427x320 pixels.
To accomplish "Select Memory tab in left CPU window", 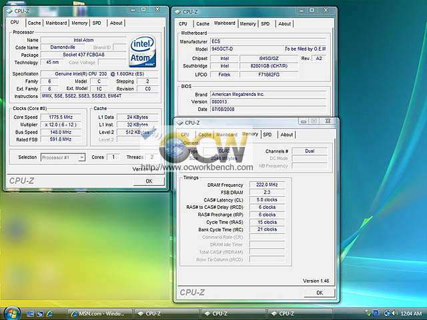I will (79, 23).
